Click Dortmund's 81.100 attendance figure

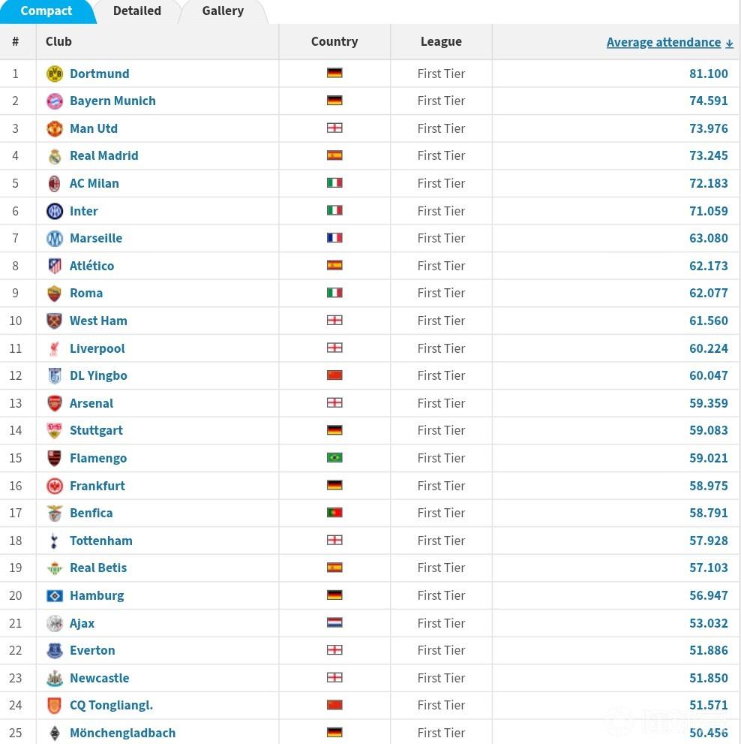[708, 74]
